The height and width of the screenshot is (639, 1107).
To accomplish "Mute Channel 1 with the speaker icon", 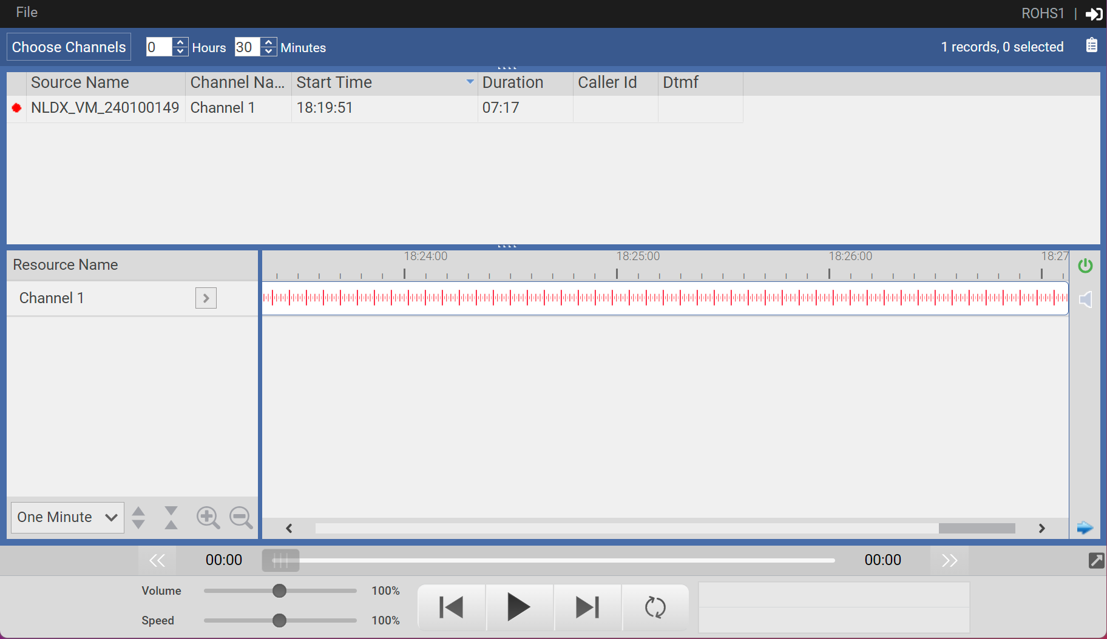I will click(1085, 299).
